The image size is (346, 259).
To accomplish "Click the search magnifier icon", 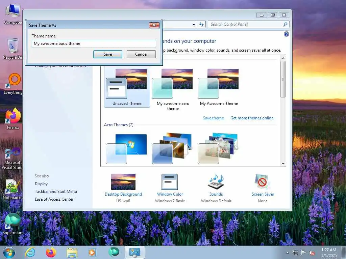I will click(x=285, y=24).
